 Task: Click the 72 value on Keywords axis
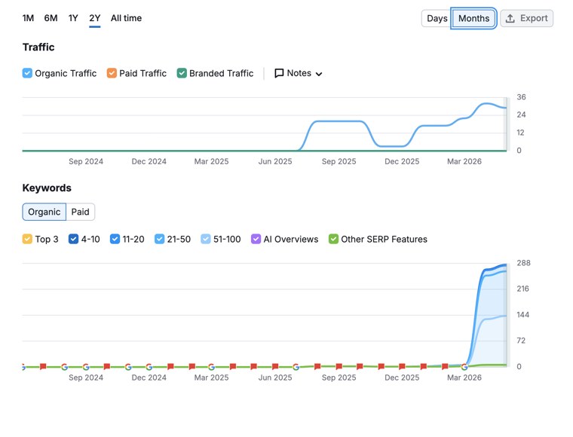coord(521,341)
